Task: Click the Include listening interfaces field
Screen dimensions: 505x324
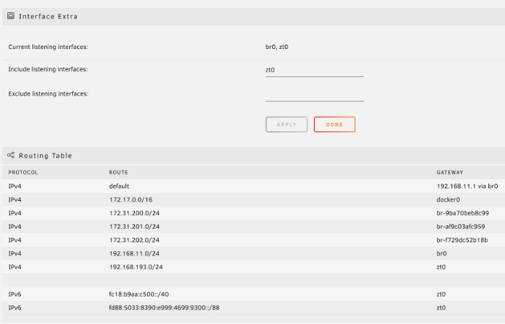Action: (x=315, y=71)
